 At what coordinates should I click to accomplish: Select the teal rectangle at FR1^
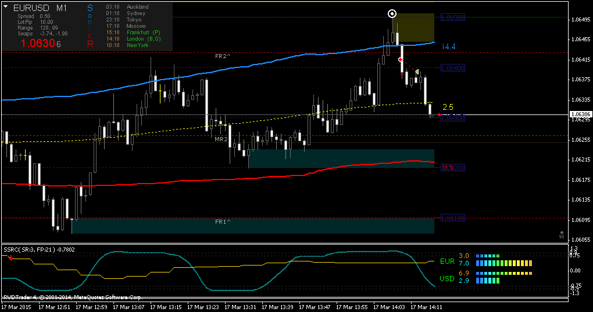click(253, 226)
